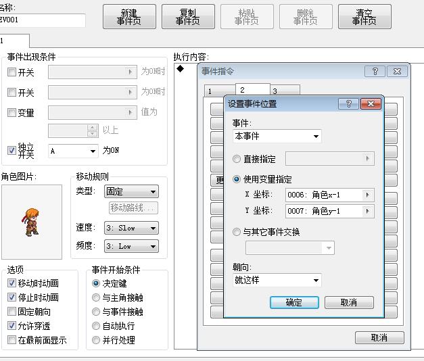Choose 决定键 trigger condition
The height and width of the screenshot is (361, 424).
coord(96,283)
